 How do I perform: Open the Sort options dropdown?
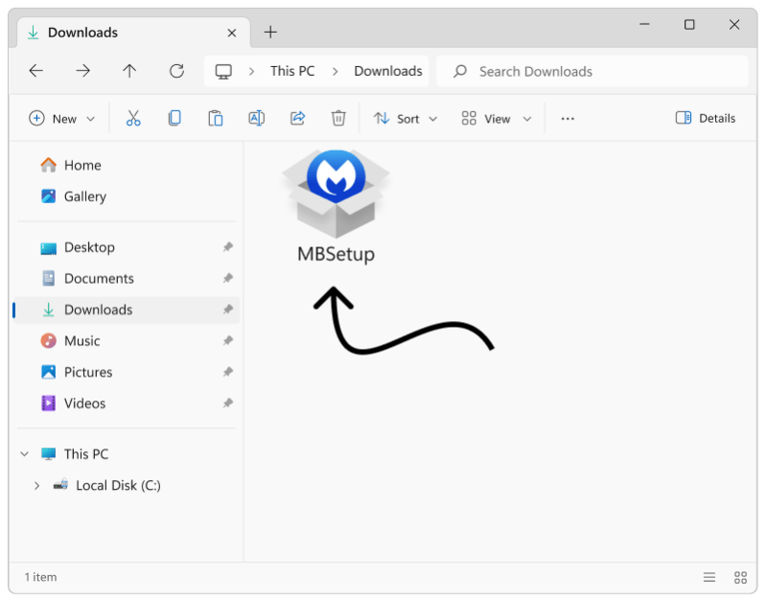point(404,117)
